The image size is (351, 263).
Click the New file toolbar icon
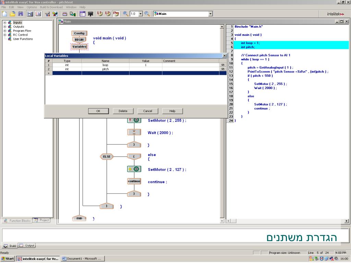[x=4, y=14]
